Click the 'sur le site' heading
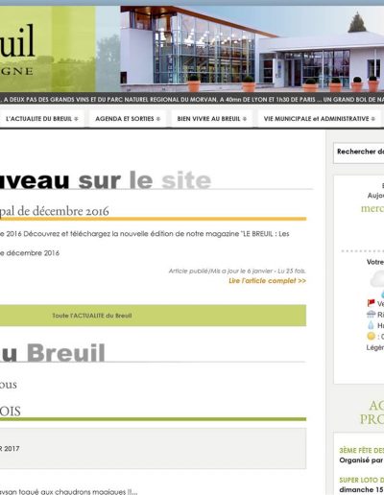The width and height of the screenshot is (384, 495). coord(145,180)
